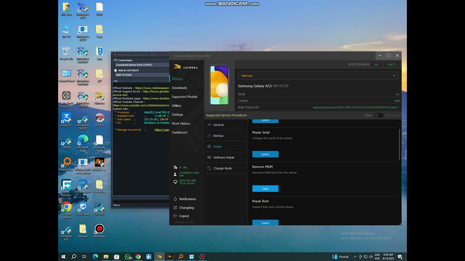The height and width of the screenshot is (261, 465).
Task: Click the 'Samsung Galaxy A52' model name
Action: click(255, 86)
